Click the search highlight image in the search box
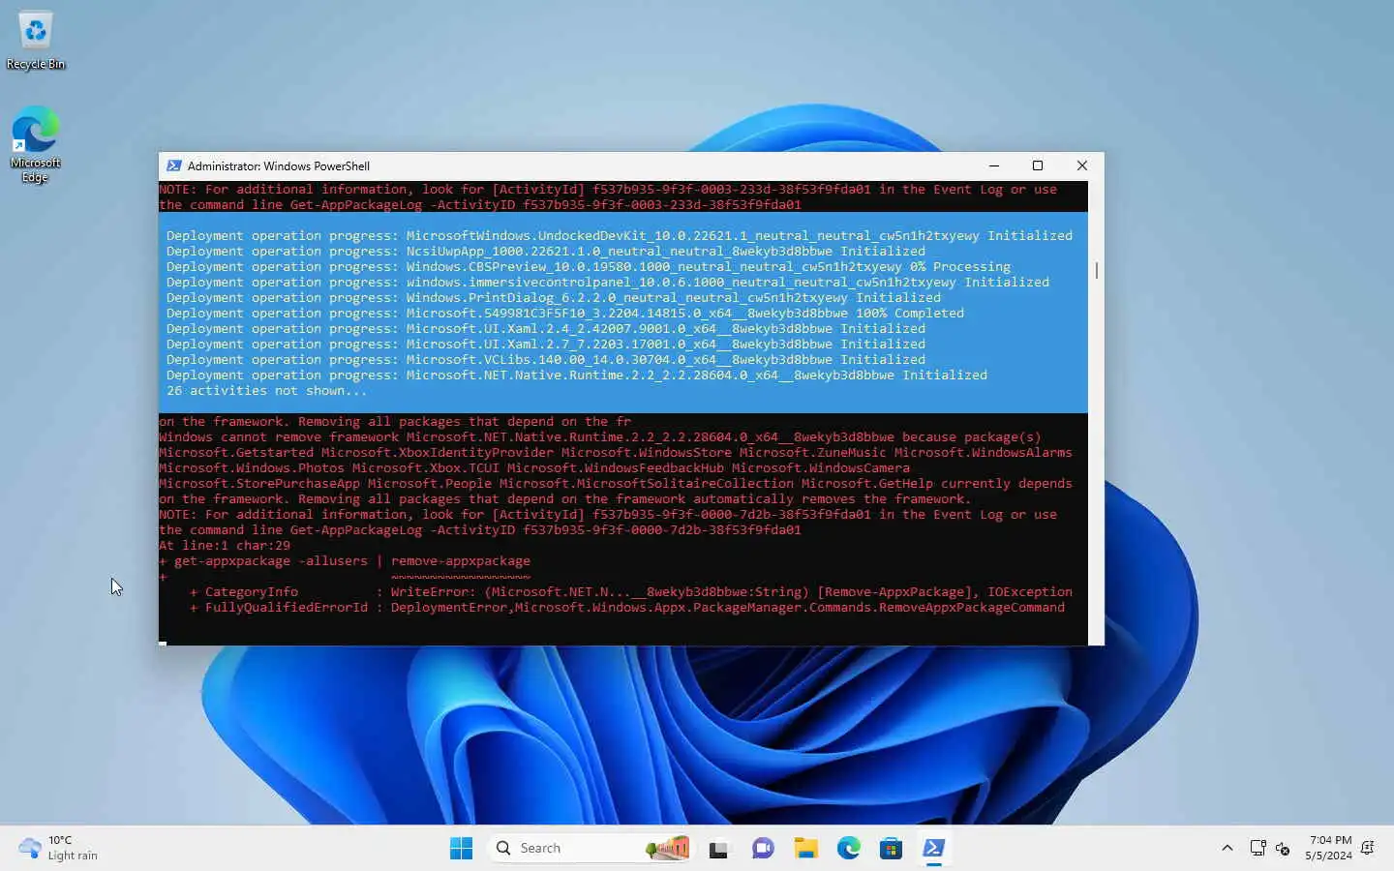The height and width of the screenshot is (871, 1394). [667, 849]
